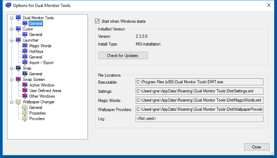Open Wallpaper Properties page
Image resolution: width=277 pixels, height=158 pixels.
pyautogui.click(x=38, y=113)
